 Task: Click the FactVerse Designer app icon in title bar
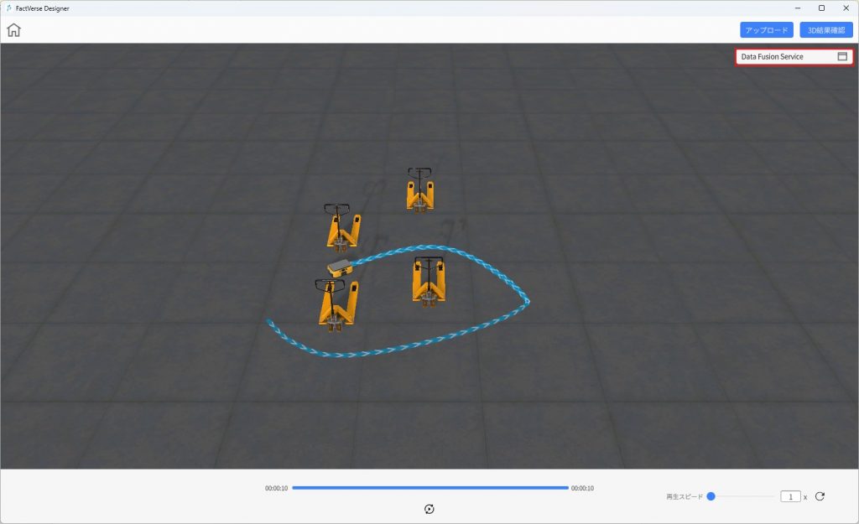(8, 8)
